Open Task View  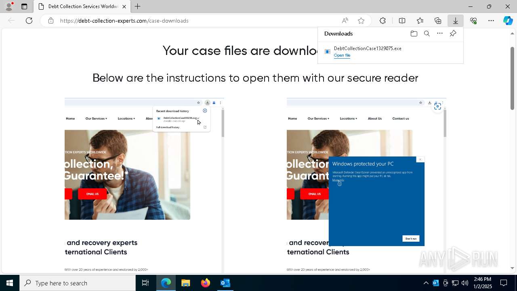coord(145,283)
